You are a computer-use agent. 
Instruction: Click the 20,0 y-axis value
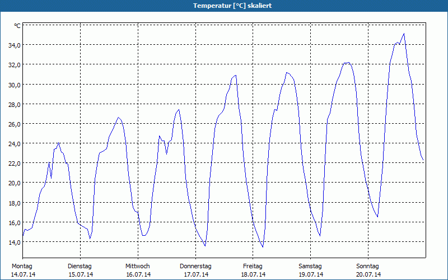pos(15,183)
